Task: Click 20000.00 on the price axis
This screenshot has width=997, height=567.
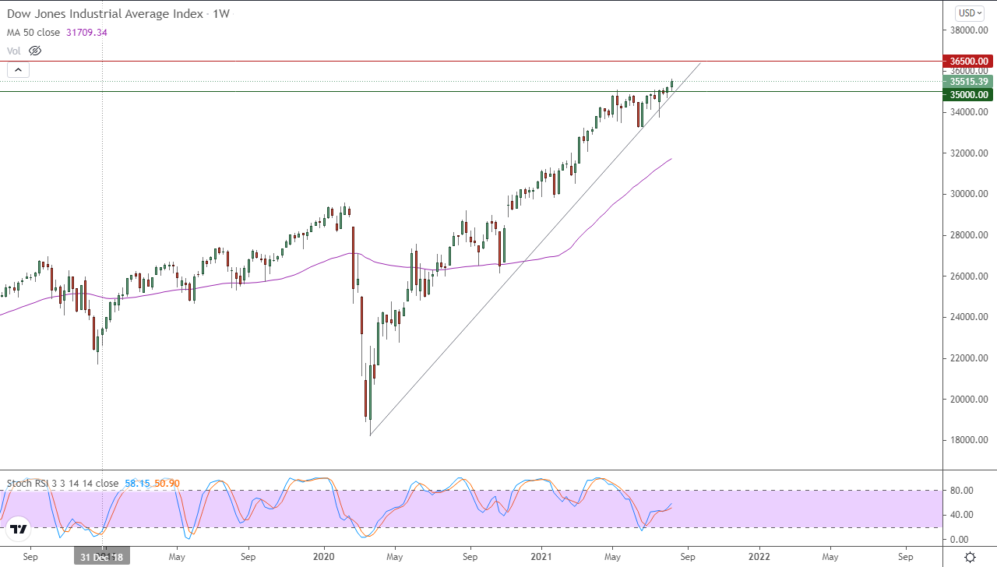Action: pos(968,400)
